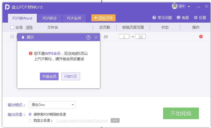Browse folder with ellipsis button

[x=115, y=121]
